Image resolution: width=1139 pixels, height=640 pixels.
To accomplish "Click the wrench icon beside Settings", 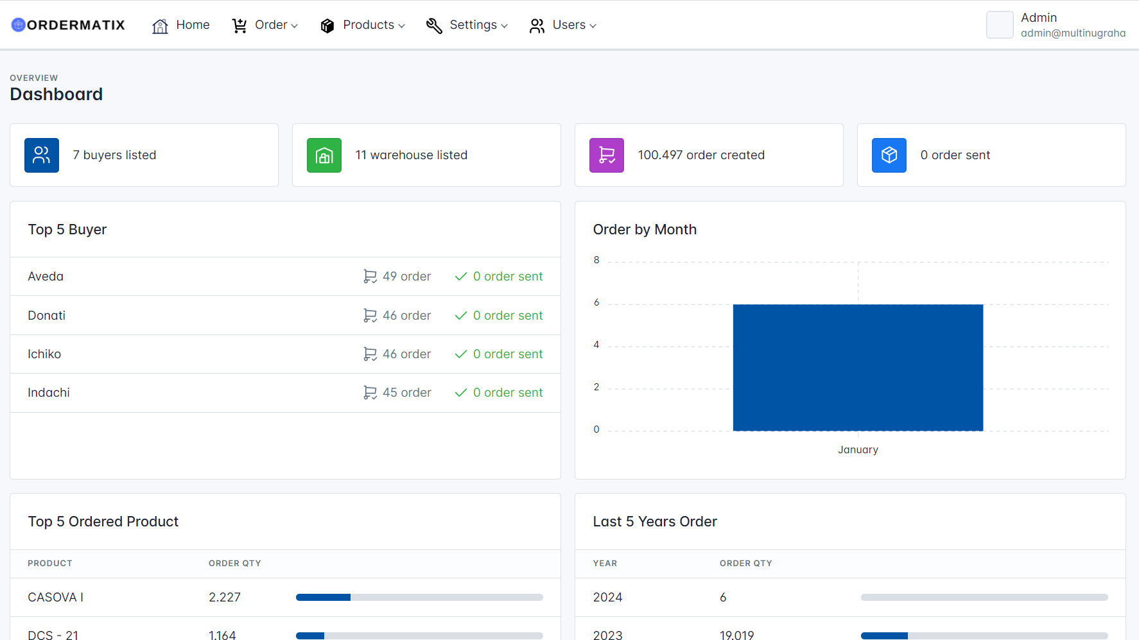I will [x=433, y=25].
